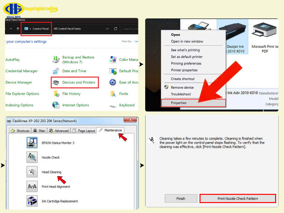The width and height of the screenshot is (284, 213).
Task: Click the Nozzle Check icon
Action: coord(32,157)
